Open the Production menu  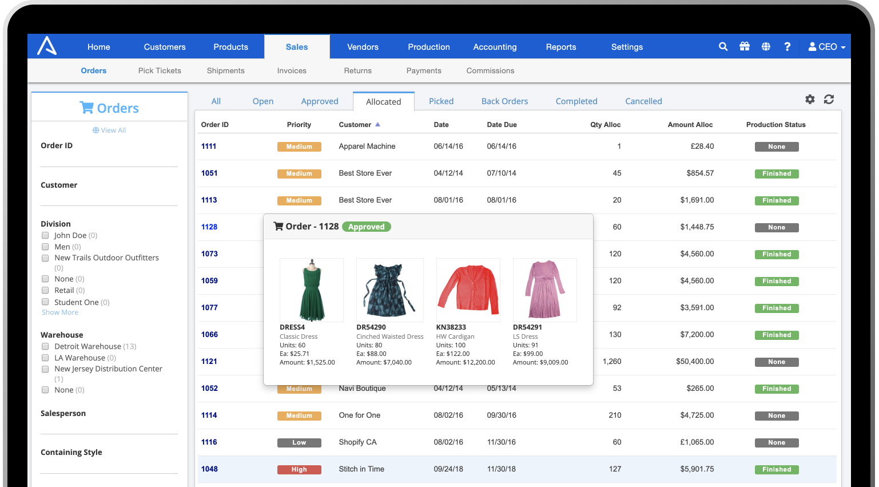click(x=428, y=47)
